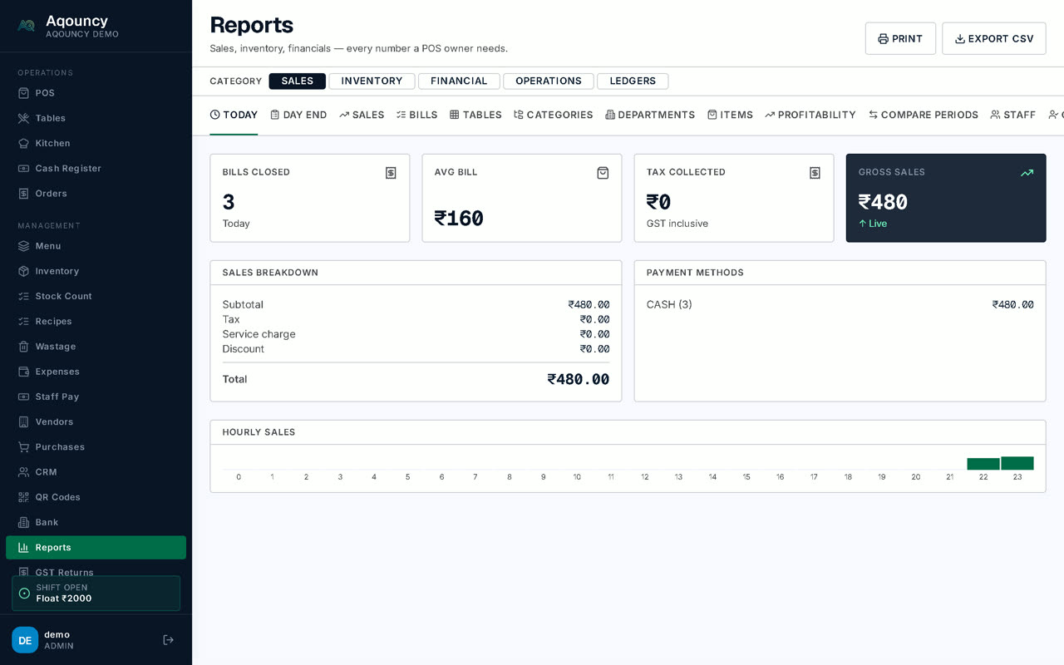Open the Compare Periods tab
The width and height of the screenshot is (1064, 665).
(x=924, y=115)
